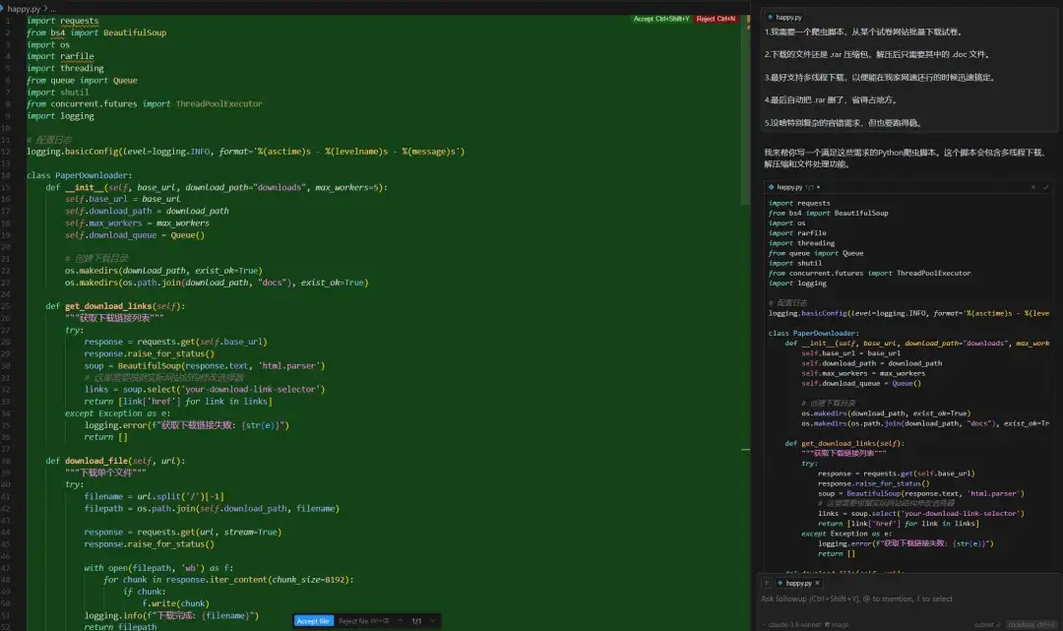
Task: Open happy.py breadcrumb in editor header
Action: point(23,9)
